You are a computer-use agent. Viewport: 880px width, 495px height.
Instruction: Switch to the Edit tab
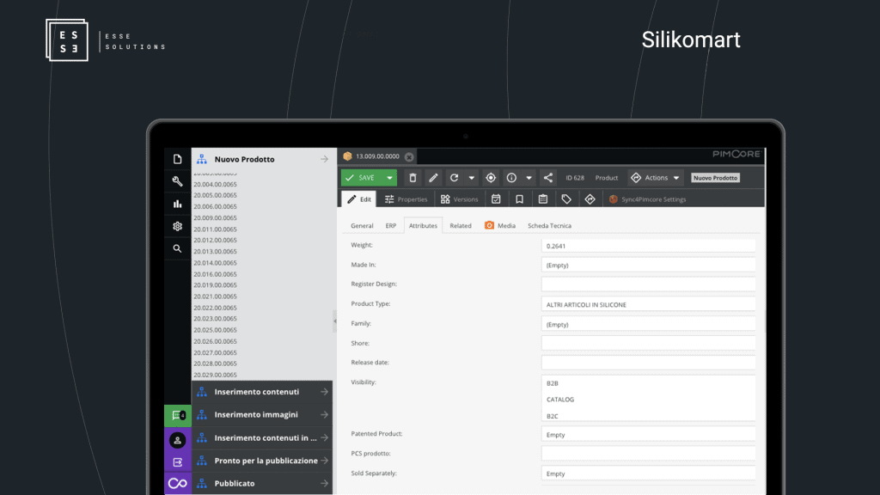[x=359, y=199]
